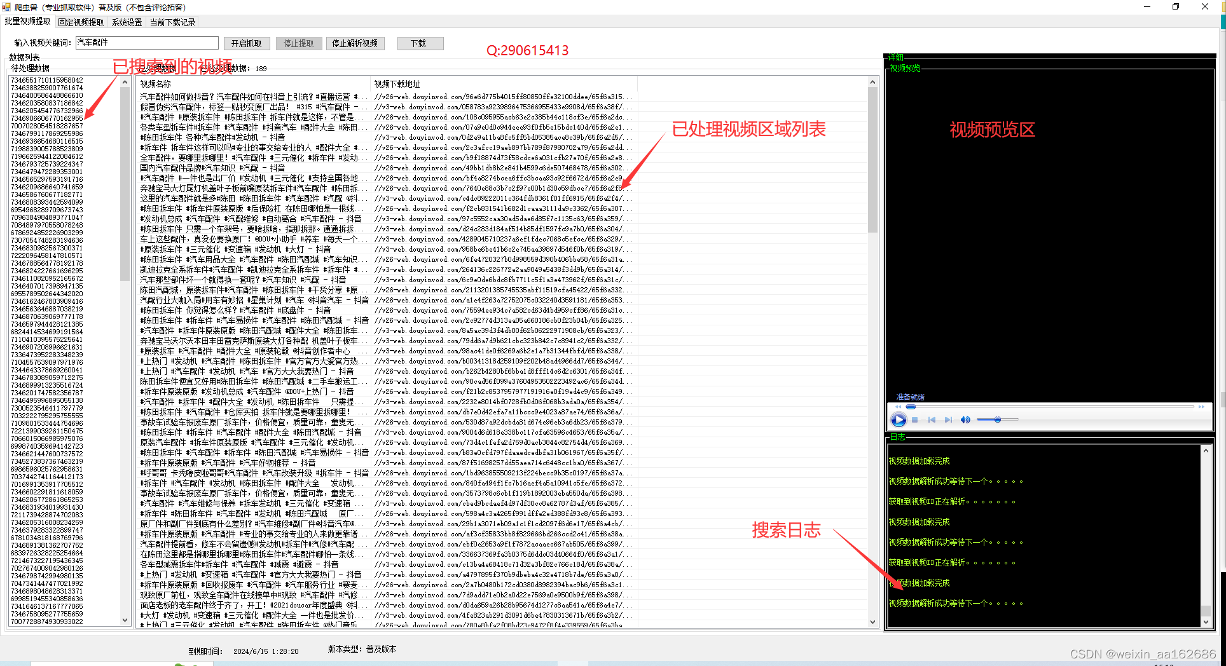Open the 当前下载记录 tab
The height and width of the screenshot is (666, 1226).
tap(172, 22)
